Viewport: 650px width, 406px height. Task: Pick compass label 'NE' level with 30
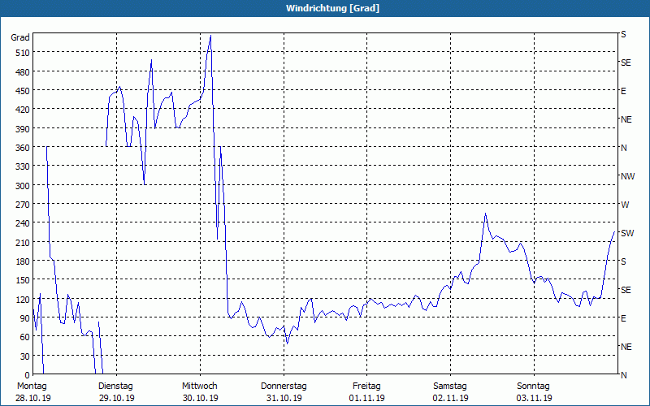pyautogui.click(x=626, y=347)
